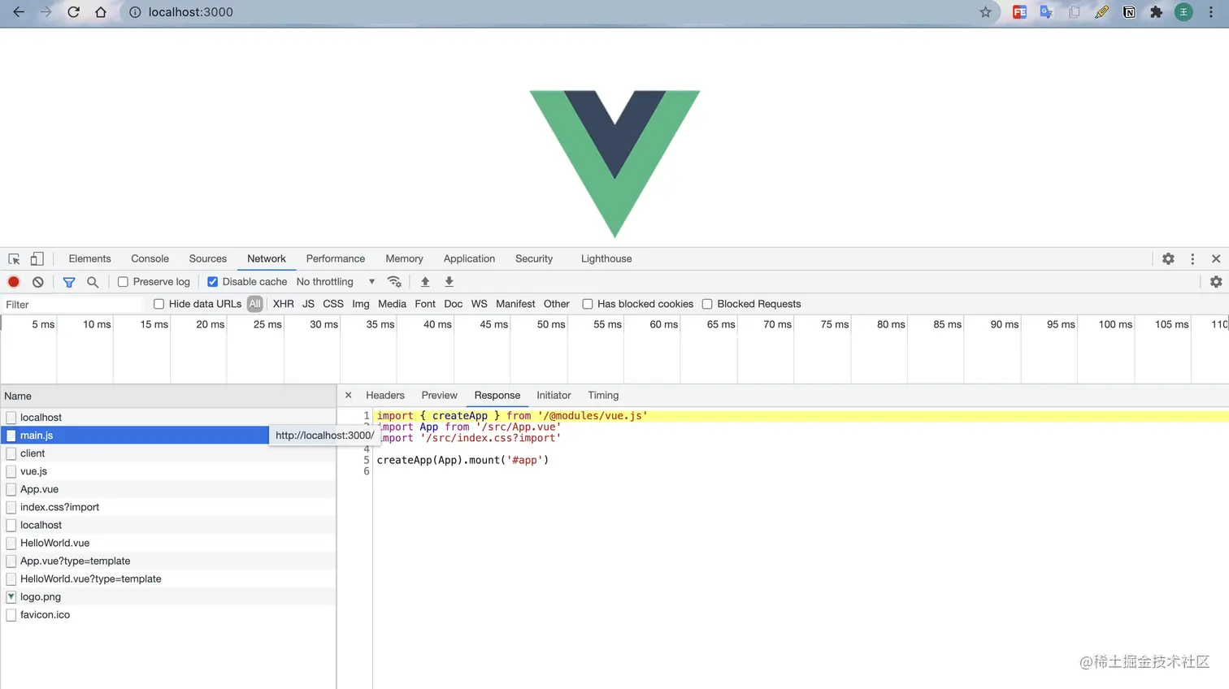Open the Elements panel
This screenshot has width=1229, height=689.
(x=89, y=258)
